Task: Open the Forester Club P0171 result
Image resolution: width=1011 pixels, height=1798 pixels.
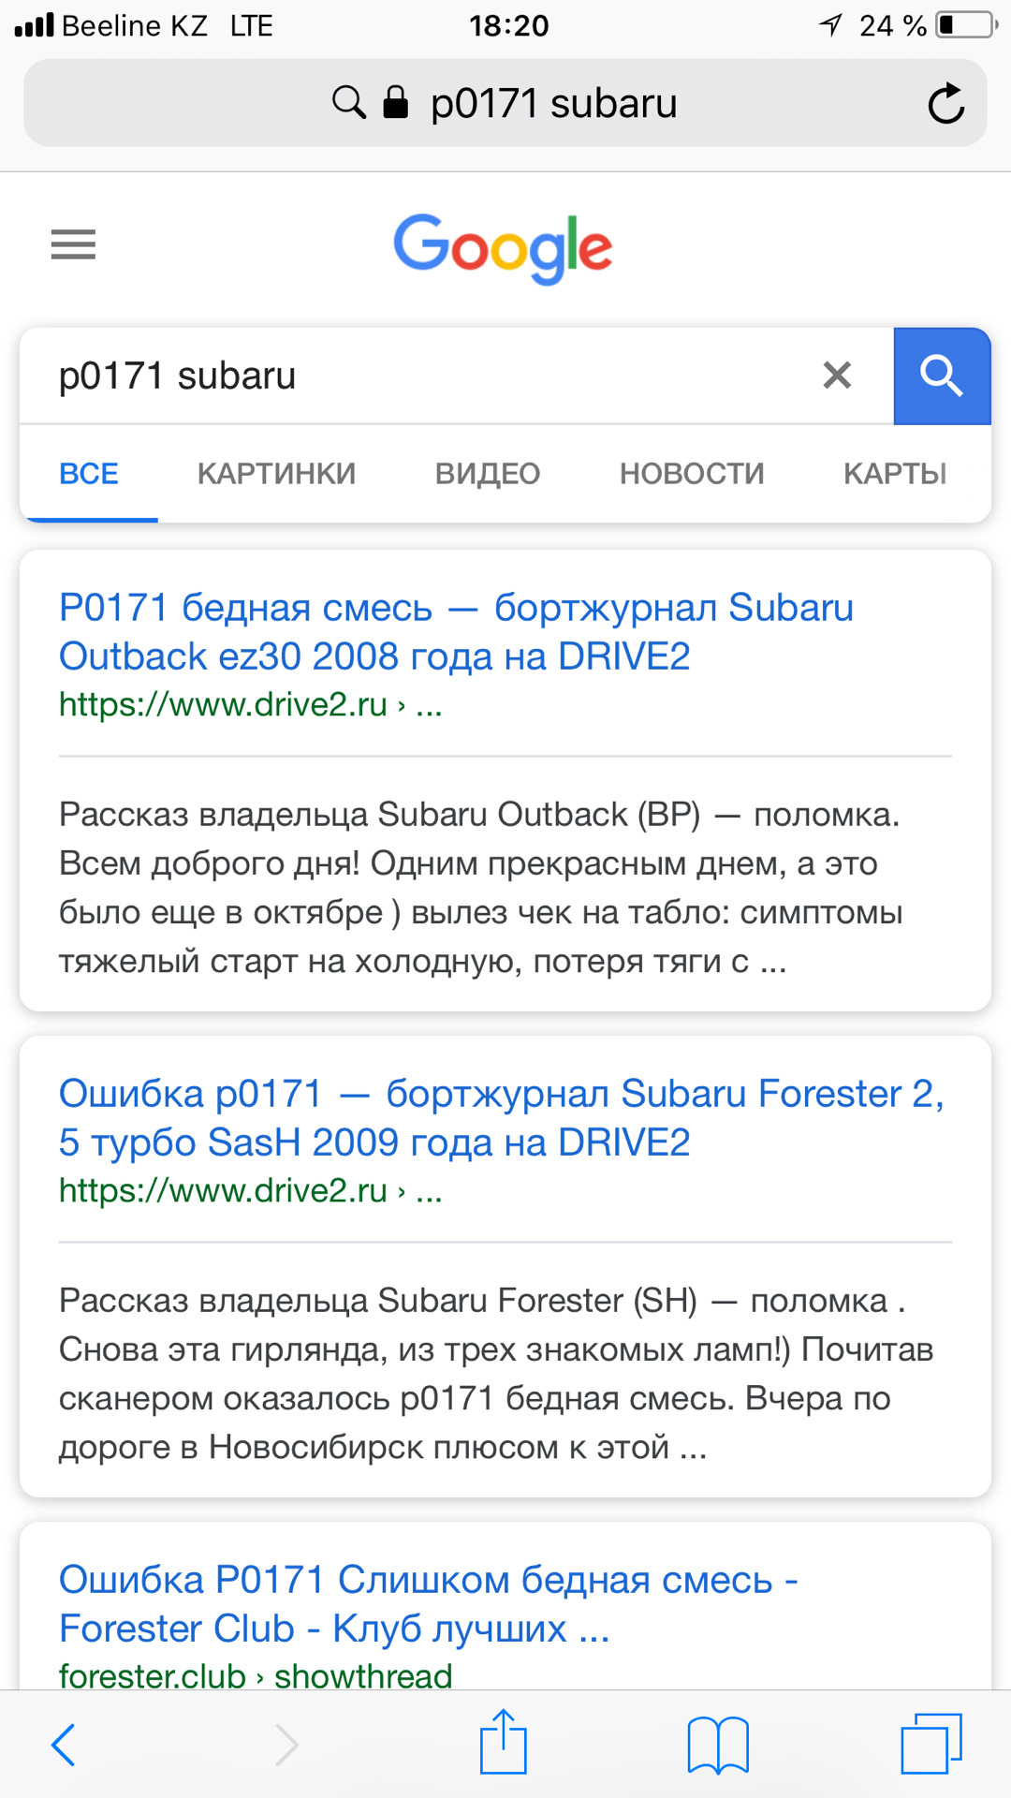Action: point(428,1604)
